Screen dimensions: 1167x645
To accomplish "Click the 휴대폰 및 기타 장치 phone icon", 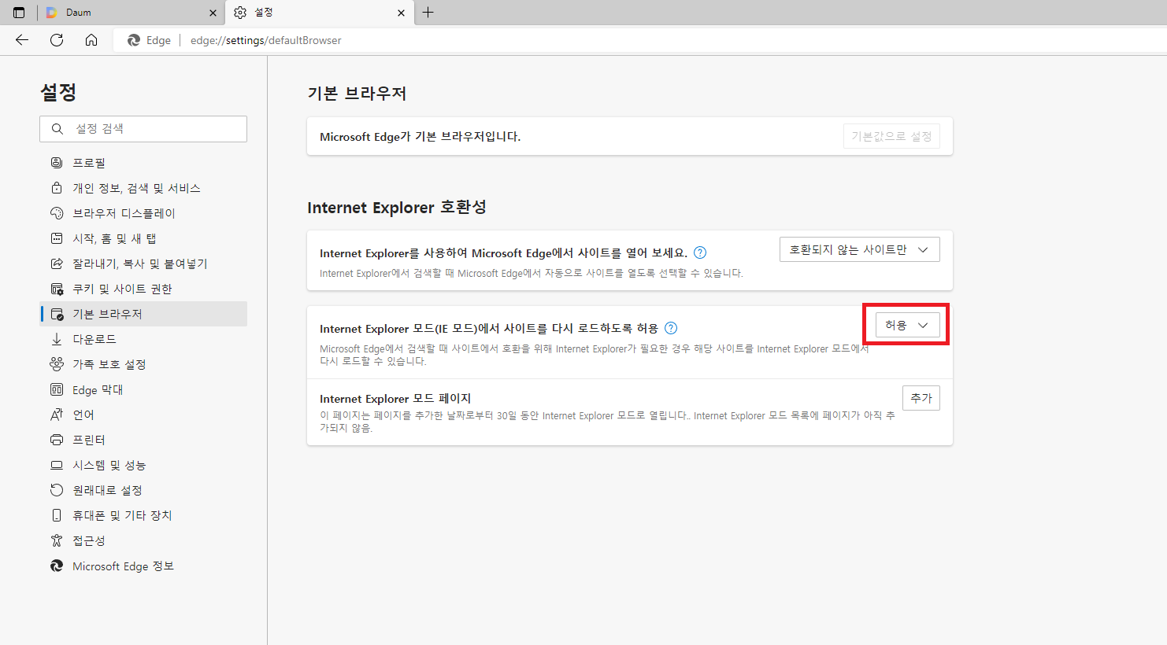I will pyautogui.click(x=57, y=515).
